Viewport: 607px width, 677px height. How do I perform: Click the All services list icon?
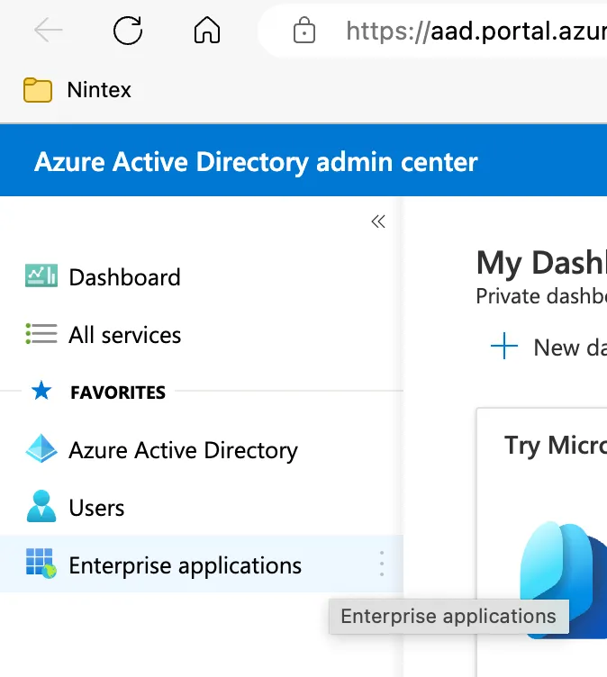(41, 334)
